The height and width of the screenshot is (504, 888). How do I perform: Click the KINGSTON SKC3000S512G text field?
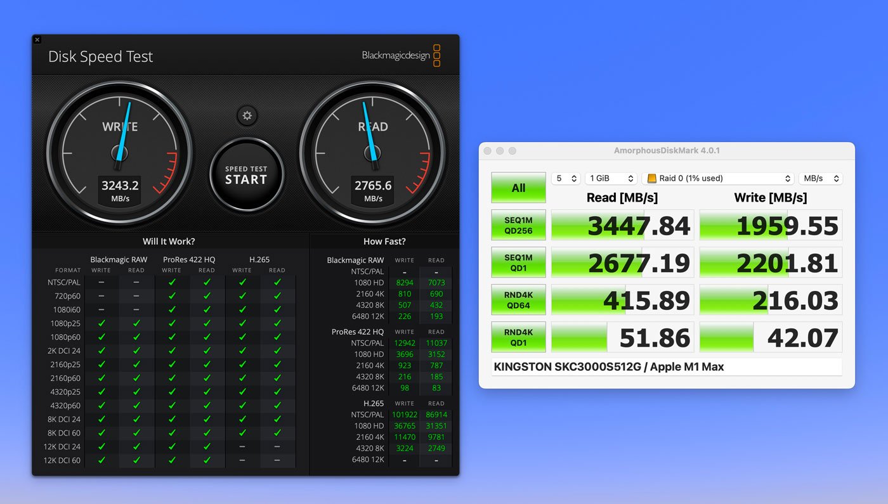pyautogui.click(x=667, y=367)
